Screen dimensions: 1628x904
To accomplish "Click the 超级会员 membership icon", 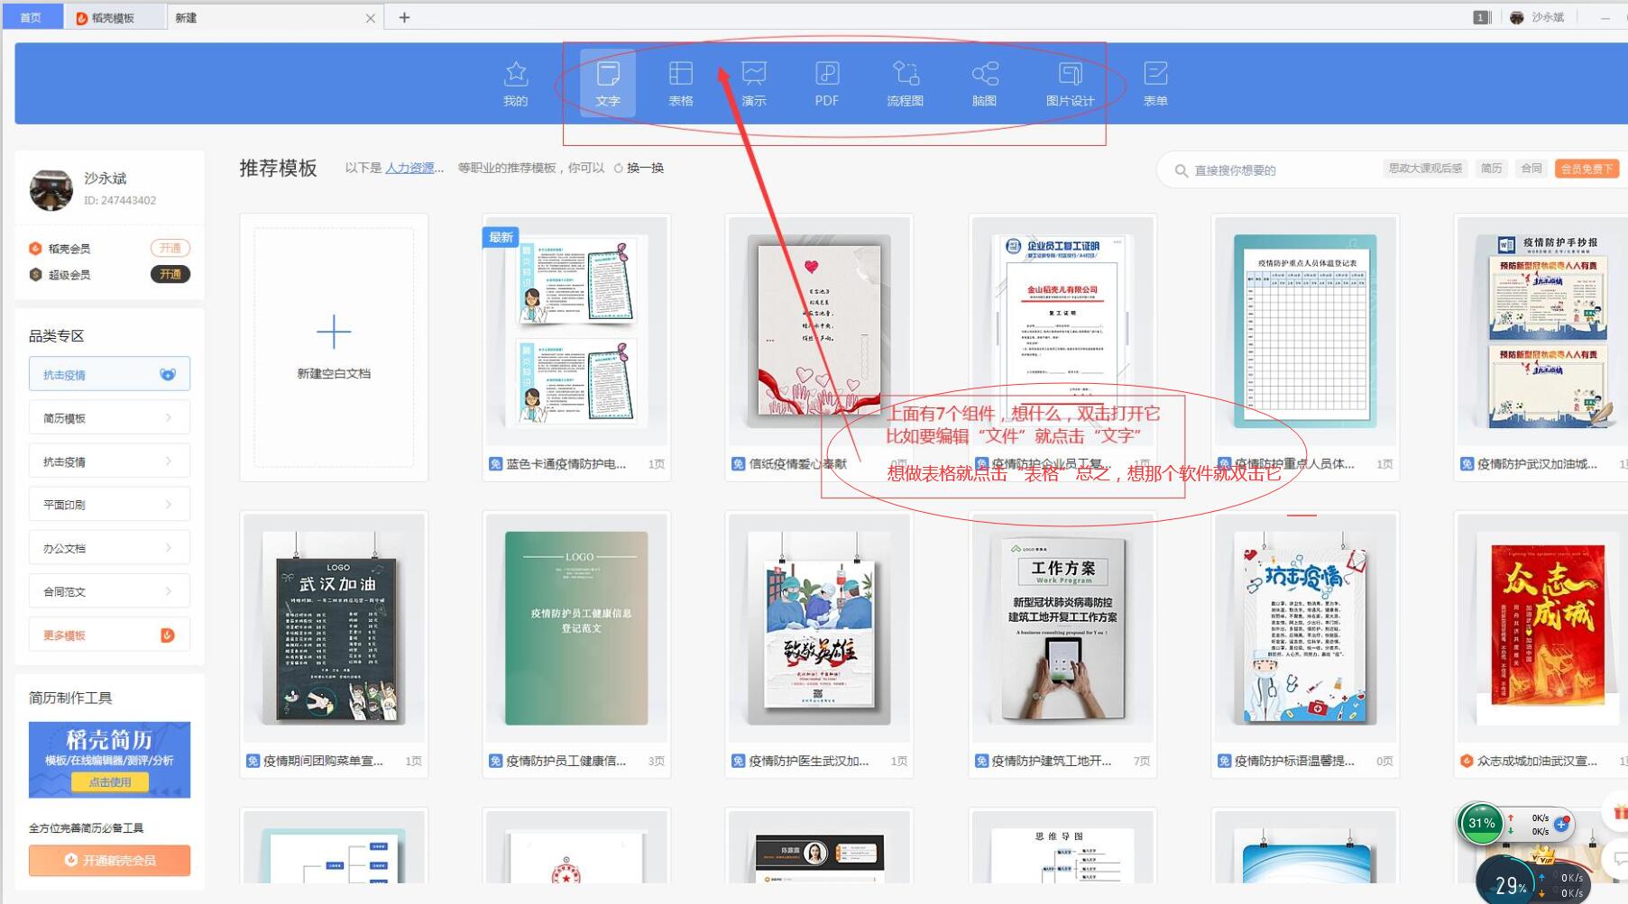I will point(36,274).
